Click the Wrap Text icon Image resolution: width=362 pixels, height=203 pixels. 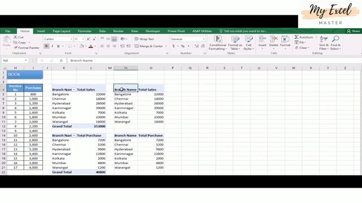tap(137, 39)
